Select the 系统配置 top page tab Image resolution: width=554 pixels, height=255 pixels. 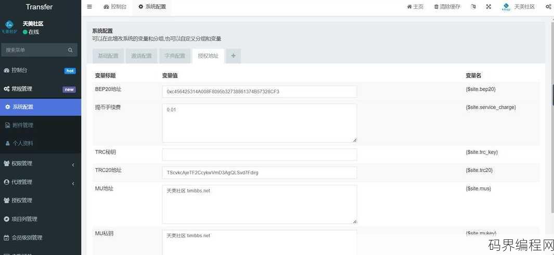(152, 7)
